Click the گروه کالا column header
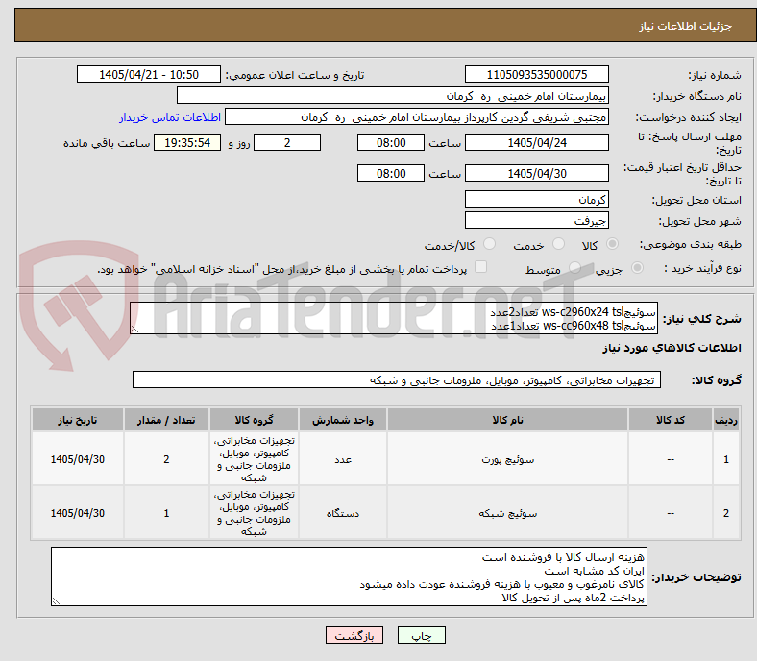This screenshot has height=661, width=757. tap(254, 420)
